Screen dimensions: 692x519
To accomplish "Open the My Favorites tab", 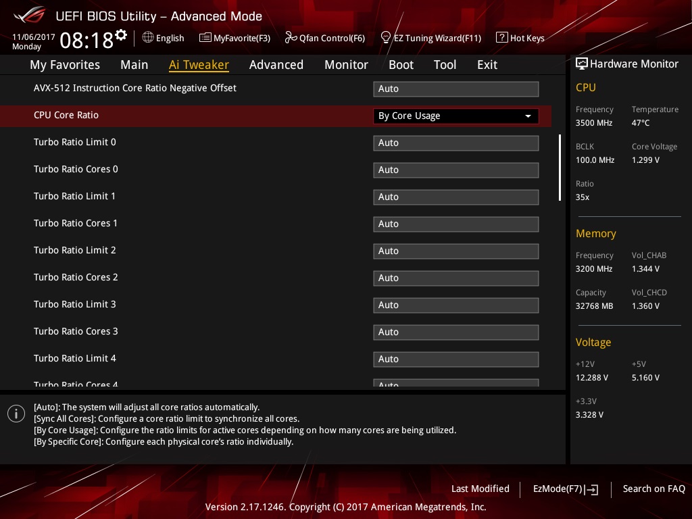I will coord(65,65).
